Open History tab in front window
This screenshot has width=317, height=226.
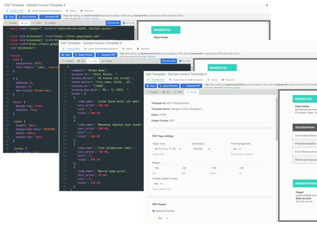pos(212,80)
